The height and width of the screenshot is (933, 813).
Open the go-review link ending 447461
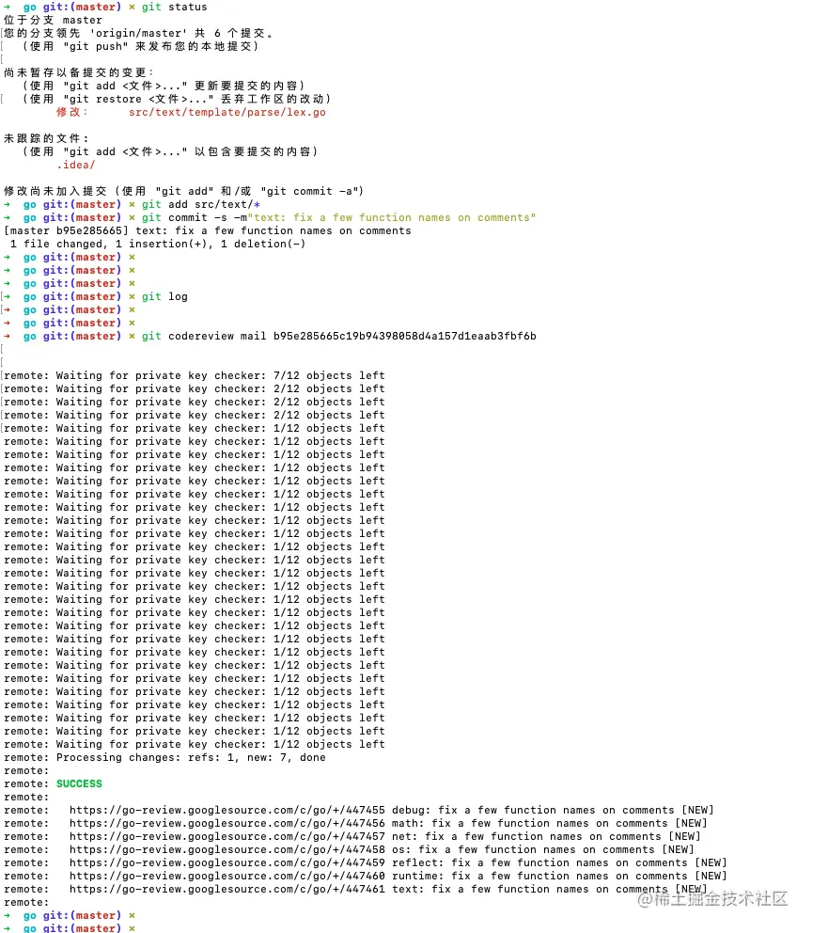227,889
